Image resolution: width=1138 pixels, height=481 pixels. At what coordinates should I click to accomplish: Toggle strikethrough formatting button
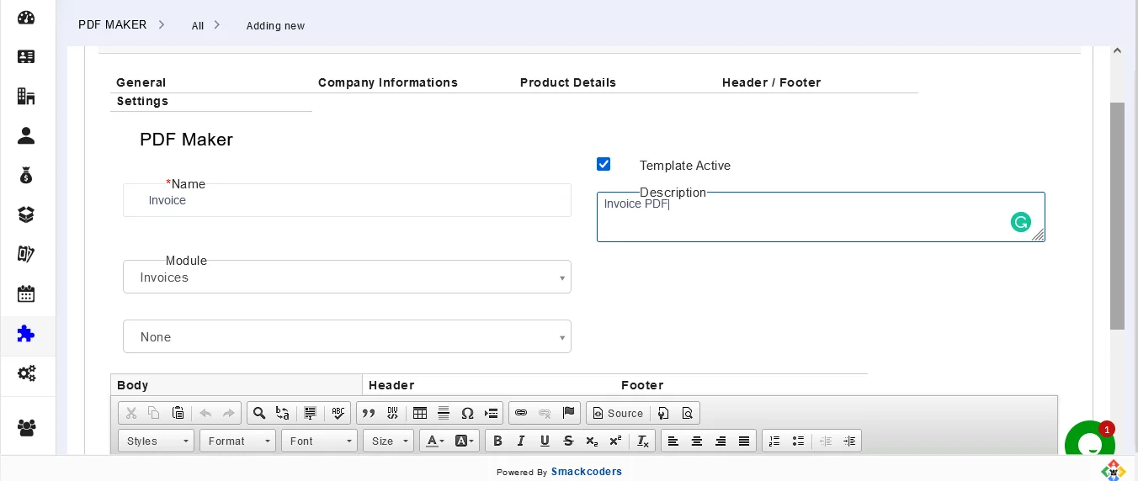[568, 441]
